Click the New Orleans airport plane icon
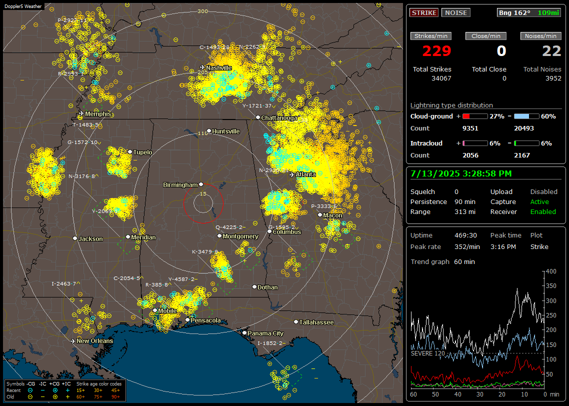This screenshot has height=406, width=569. click(73, 341)
